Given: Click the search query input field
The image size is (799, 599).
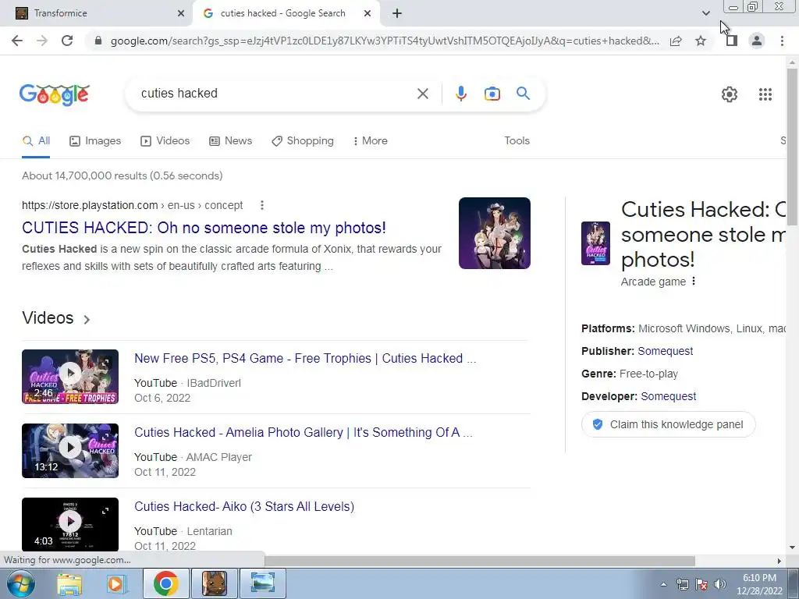Looking at the screenshot, I should coord(275,94).
